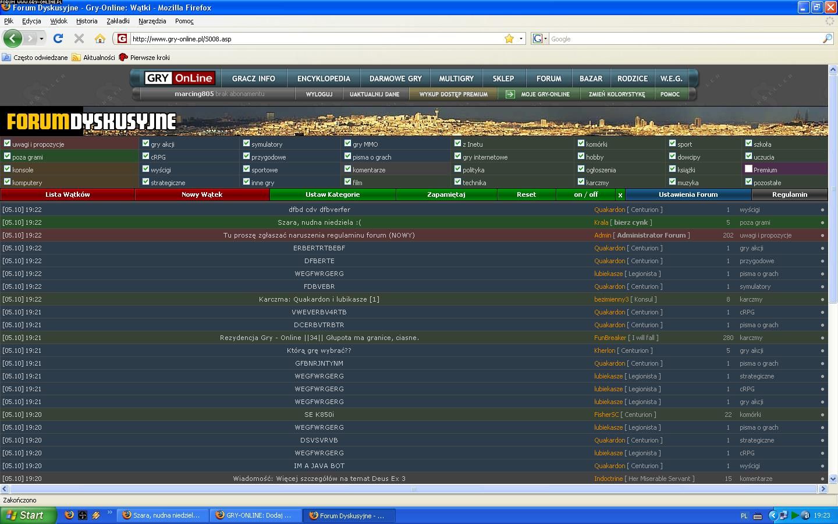This screenshot has height=524, width=838.
Task: Switch to Szara, nudna niedziel taskbar window
Action: 162,515
